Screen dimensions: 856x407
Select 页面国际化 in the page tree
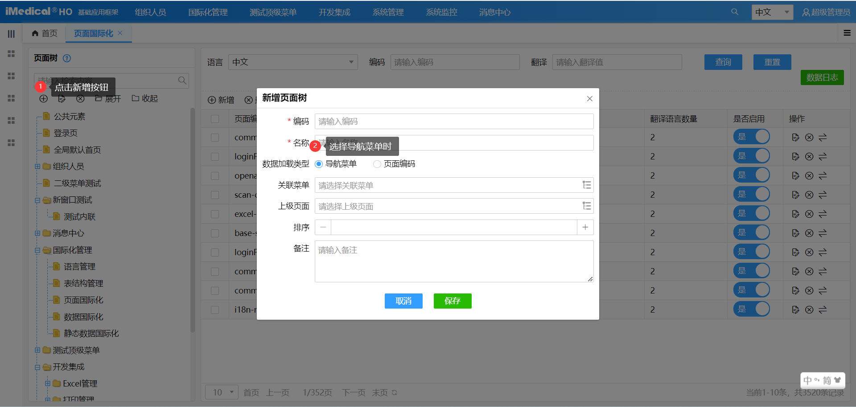pyautogui.click(x=83, y=300)
